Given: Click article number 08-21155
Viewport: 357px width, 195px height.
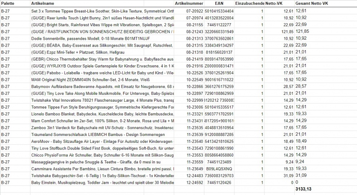Looking at the screenshot, I should [x=195, y=25].
